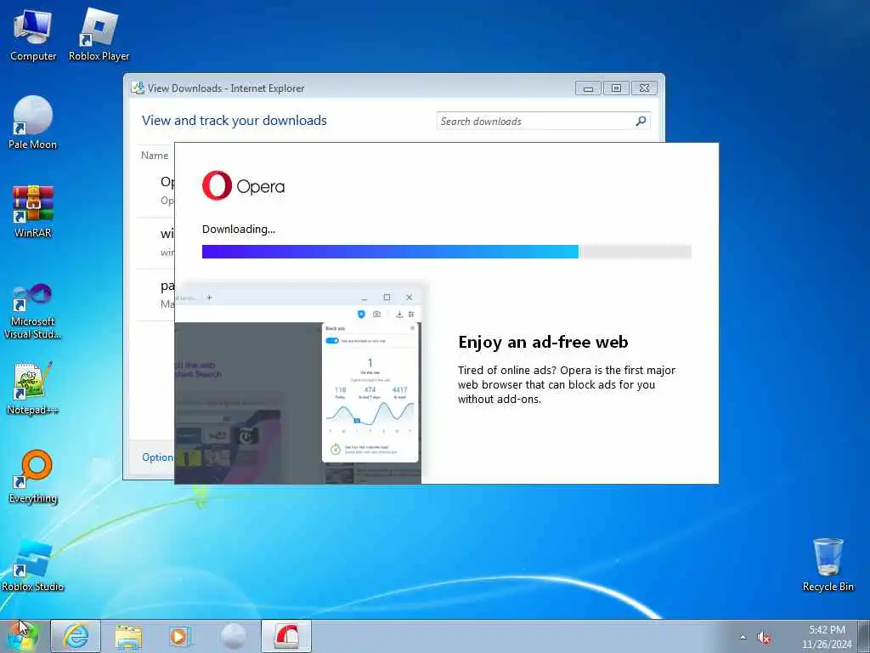
Task: Open the Windows Start button
Action: tap(21, 636)
